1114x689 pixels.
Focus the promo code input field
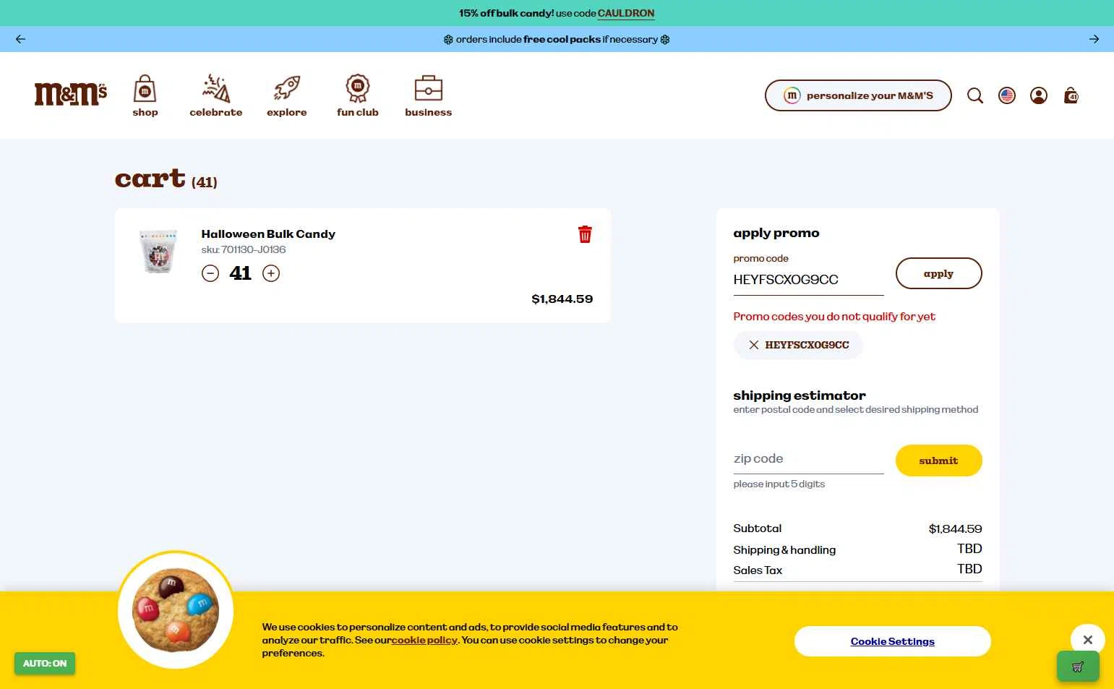pos(808,280)
